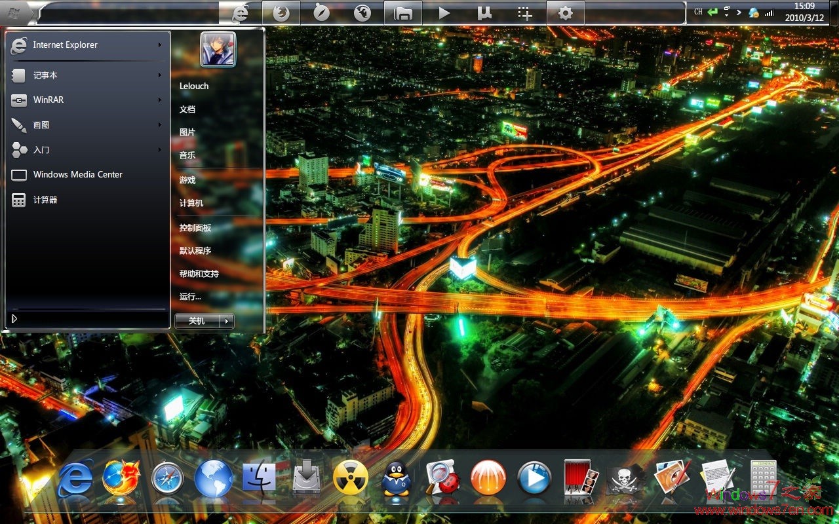Viewport: 839px width, 524px height.
Task: Click the Lelouch username in the Start menu
Action: [x=194, y=86]
